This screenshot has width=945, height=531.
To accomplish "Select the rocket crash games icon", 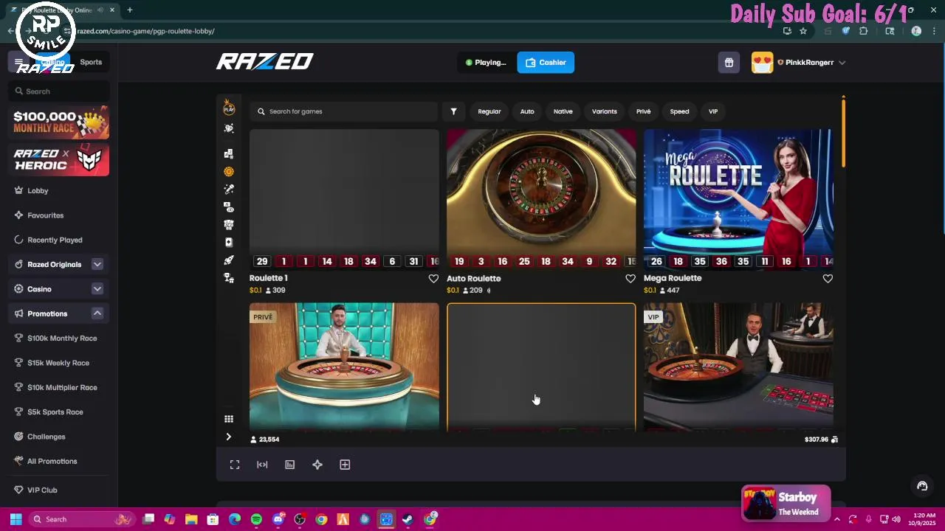I will [229, 260].
